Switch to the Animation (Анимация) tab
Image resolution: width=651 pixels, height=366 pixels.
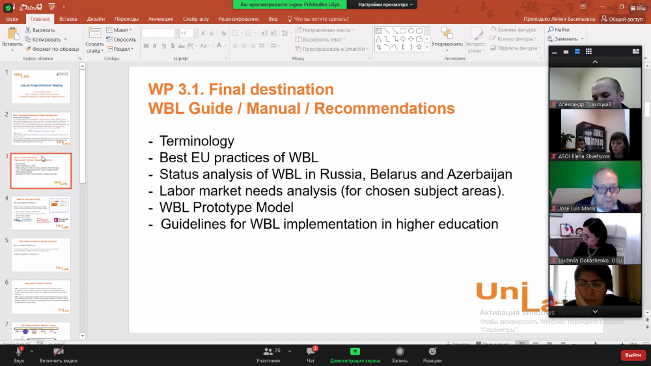coord(161,19)
